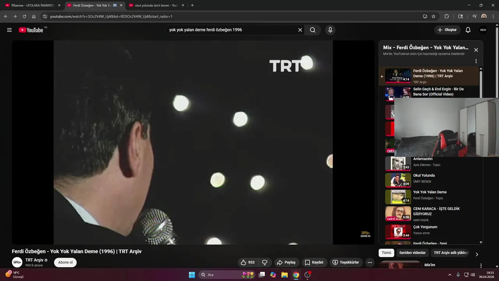Select current playlist item Ferdi Özbeğen TRT Arşiv

[x=429, y=76]
